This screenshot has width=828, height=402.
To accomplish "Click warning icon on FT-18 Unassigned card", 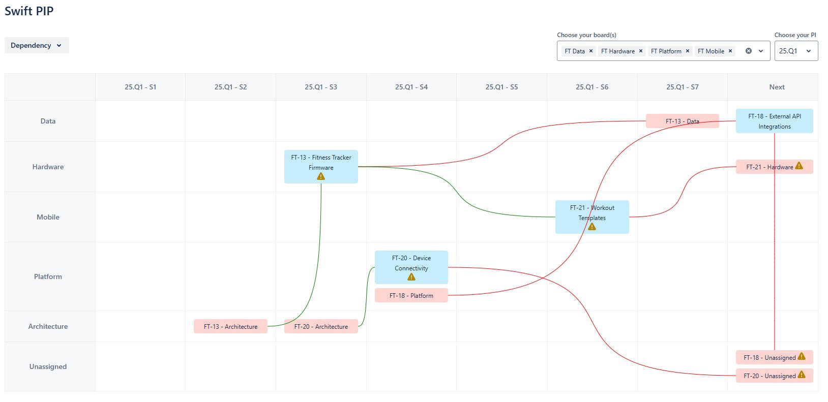I will (802, 356).
